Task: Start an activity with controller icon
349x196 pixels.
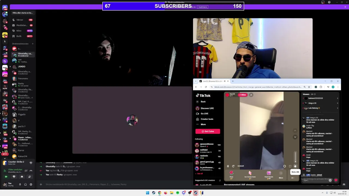Action: tap(22, 177)
